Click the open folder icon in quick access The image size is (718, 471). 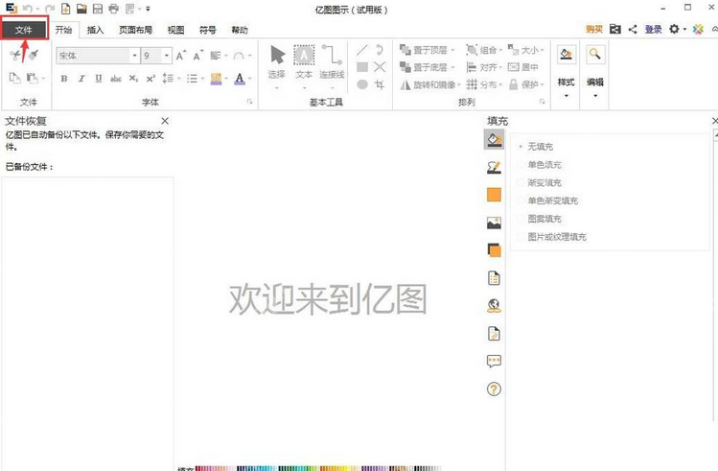coord(81,9)
